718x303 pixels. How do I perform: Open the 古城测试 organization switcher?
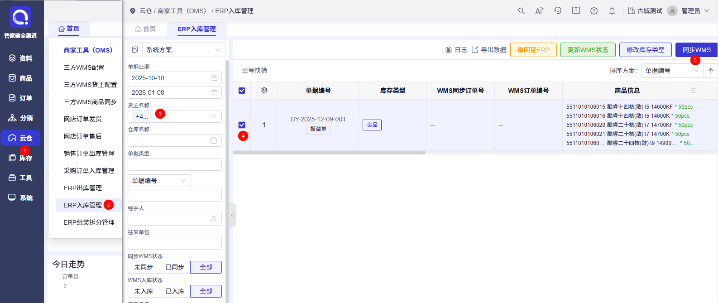(645, 11)
